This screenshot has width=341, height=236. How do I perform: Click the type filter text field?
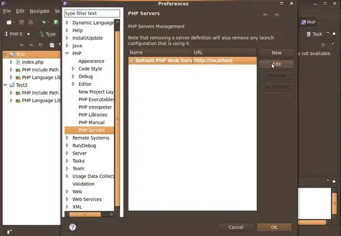click(x=92, y=13)
